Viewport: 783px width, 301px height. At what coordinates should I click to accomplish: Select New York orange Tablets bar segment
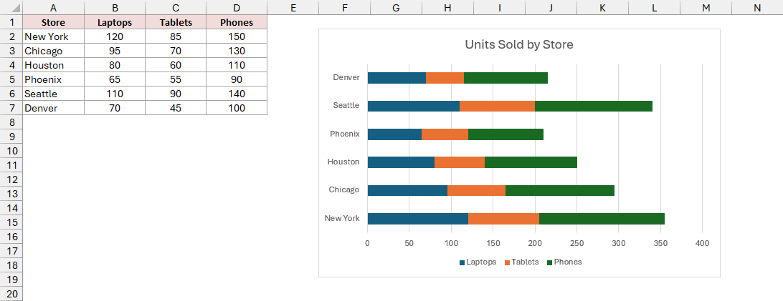(x=504, y=219)
